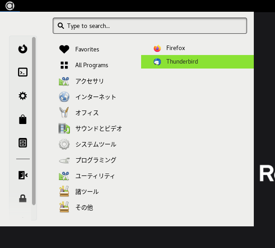Open the software store shopping bag icon
The height and width of the screenshot is (248, 275).
click(23, 119)
